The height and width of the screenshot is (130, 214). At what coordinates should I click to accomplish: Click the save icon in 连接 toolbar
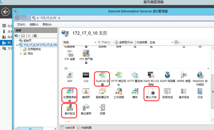(x=23, y=36)
